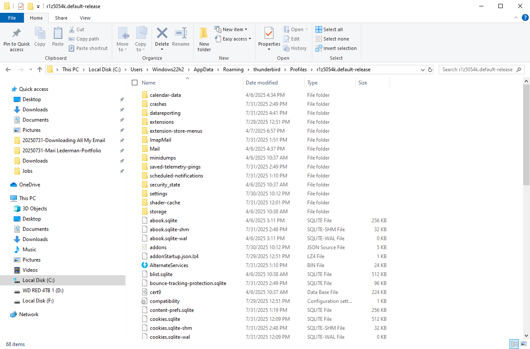
Task: Select the calendar-data folder
Action: click(x=165, y=95)
